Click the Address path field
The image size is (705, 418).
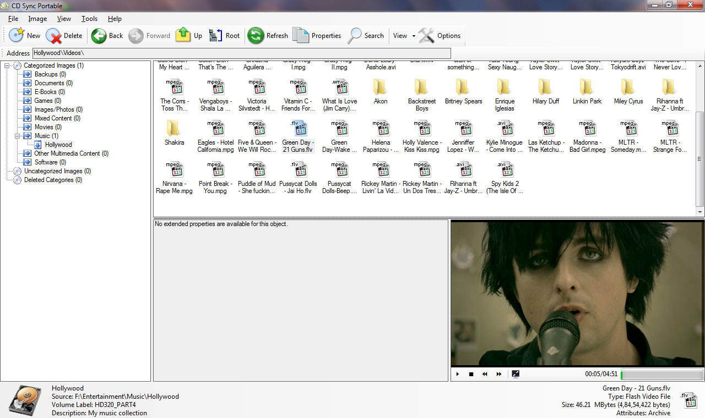click(241, 53)
